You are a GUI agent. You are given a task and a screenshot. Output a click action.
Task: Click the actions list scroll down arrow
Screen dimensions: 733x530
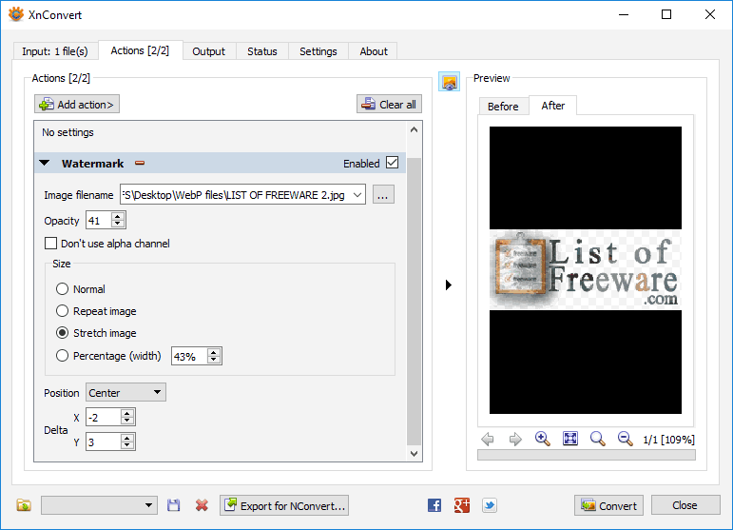[415, 453]
